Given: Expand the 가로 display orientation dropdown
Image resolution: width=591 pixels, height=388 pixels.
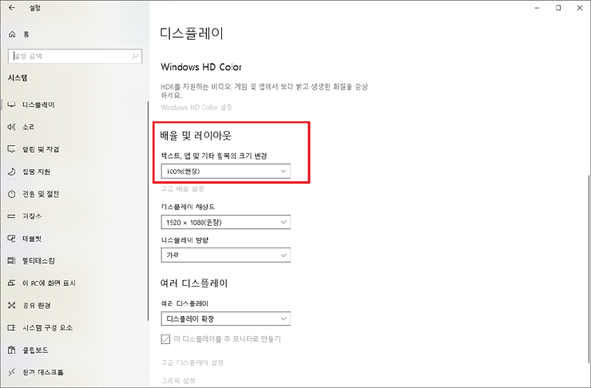Looking at the screenshot, I should (225, 255).
